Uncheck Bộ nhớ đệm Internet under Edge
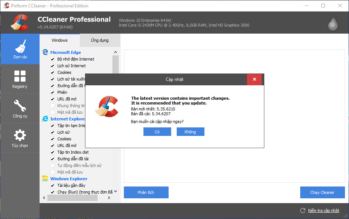Image resolution: width=349 pixels, height=219 pixels. point(52,59)
